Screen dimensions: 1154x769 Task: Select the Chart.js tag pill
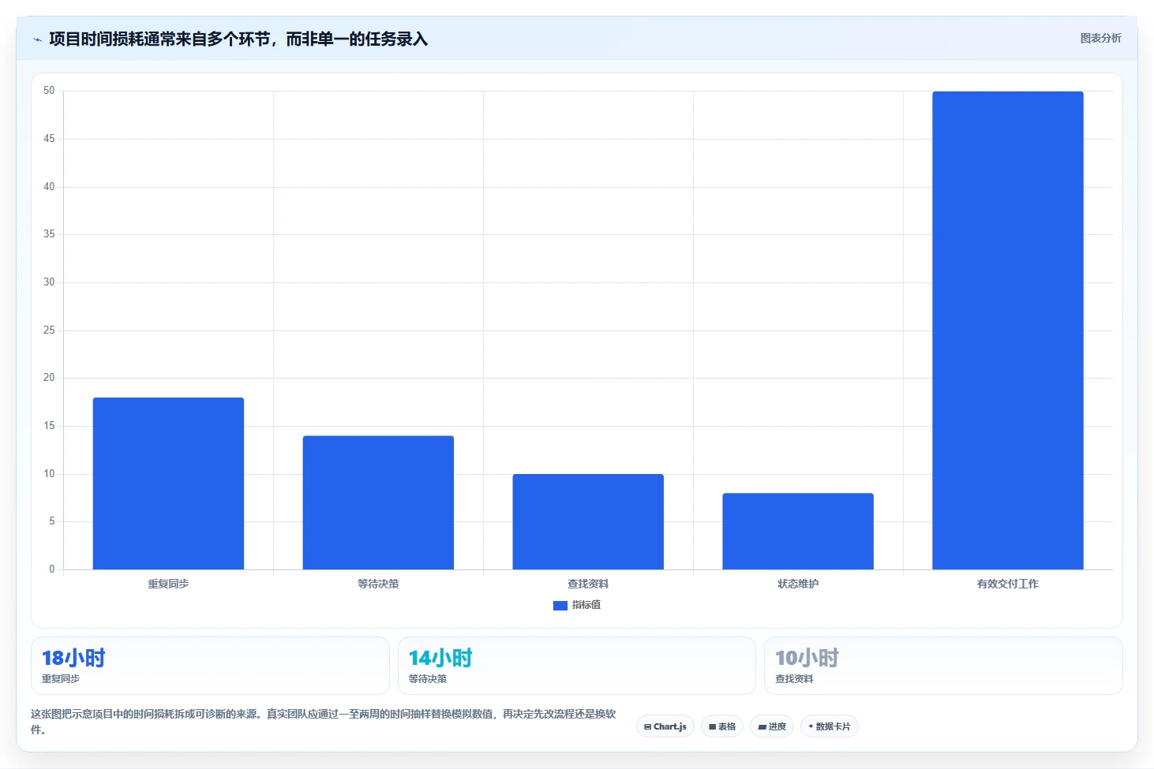(x=665, y=726)
